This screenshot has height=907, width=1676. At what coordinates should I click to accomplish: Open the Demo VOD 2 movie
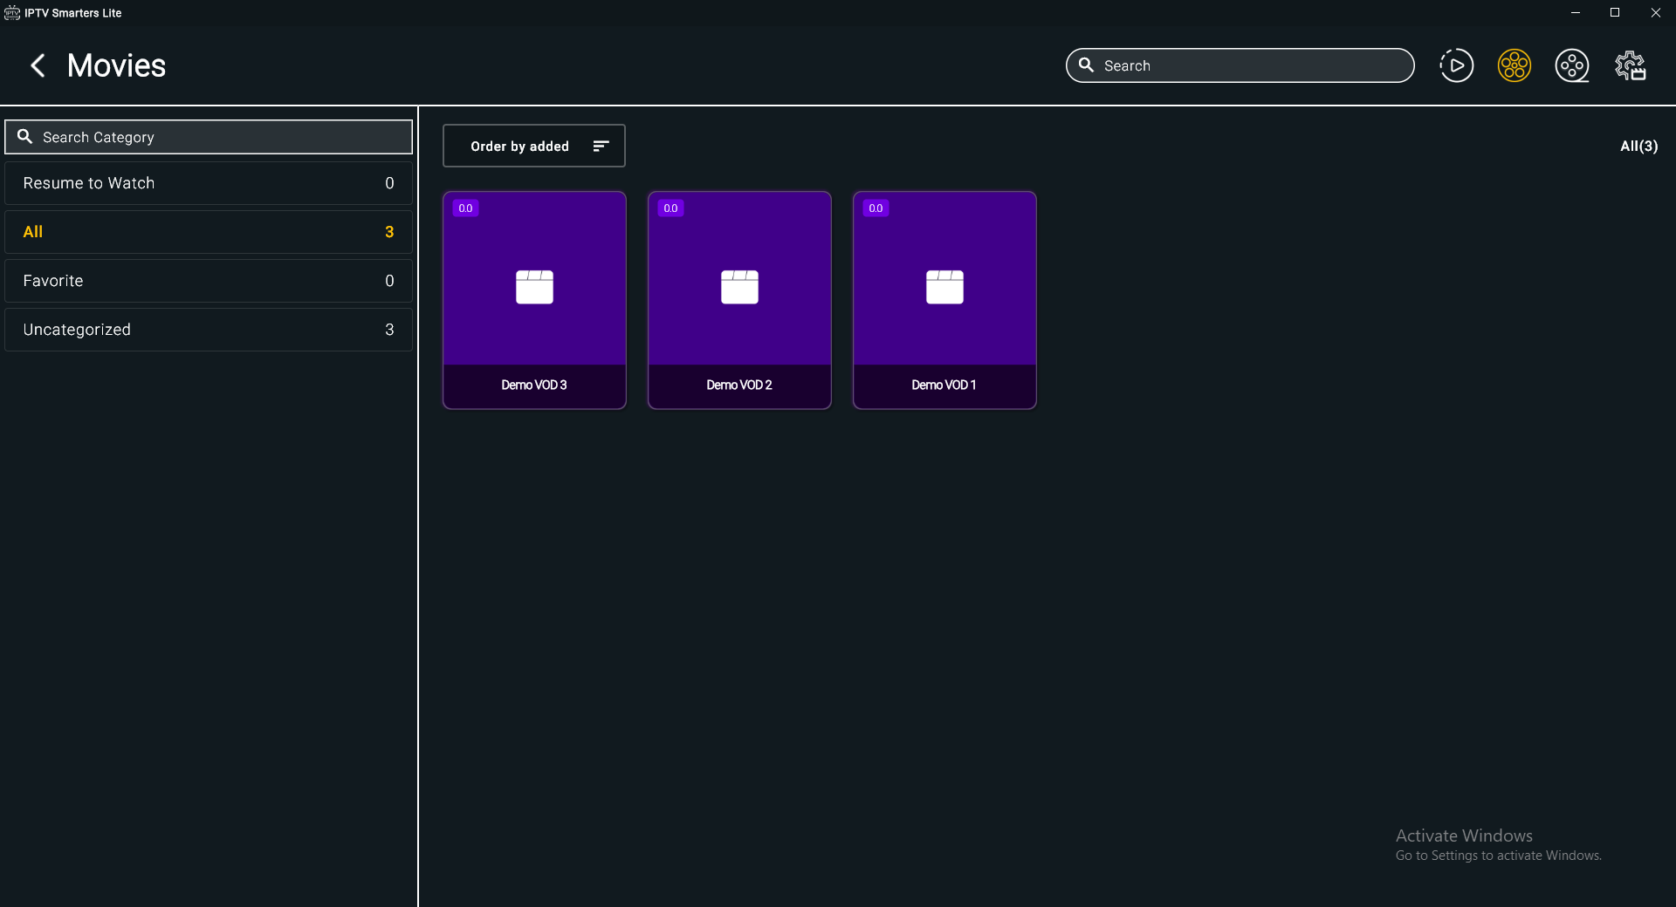(738, 300)
